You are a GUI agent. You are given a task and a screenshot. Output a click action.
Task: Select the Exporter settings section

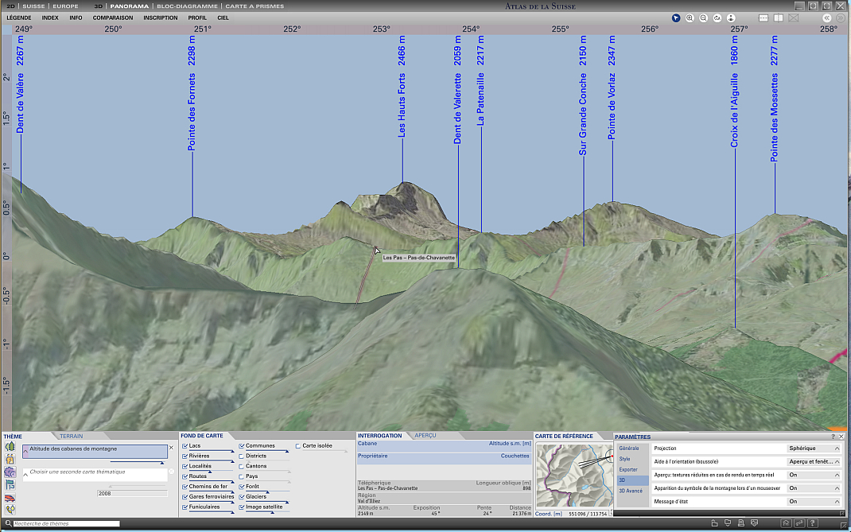[629, 470]
